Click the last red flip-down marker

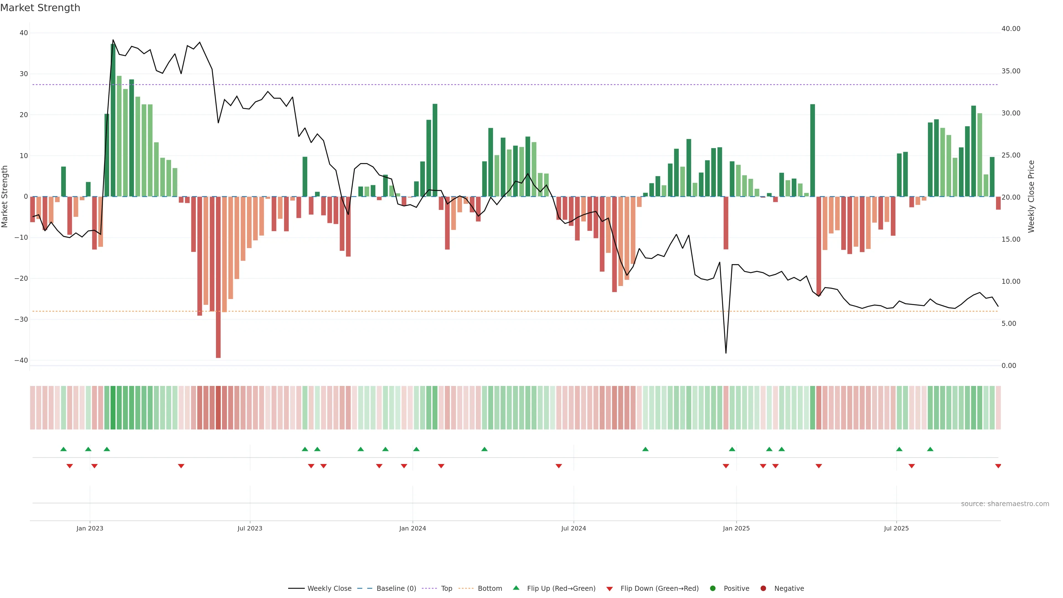tap(998, 466)
